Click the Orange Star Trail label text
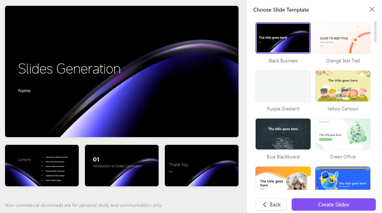Viewport: 382px width, 213px height. pyautogui.click(x=343, y=61)
